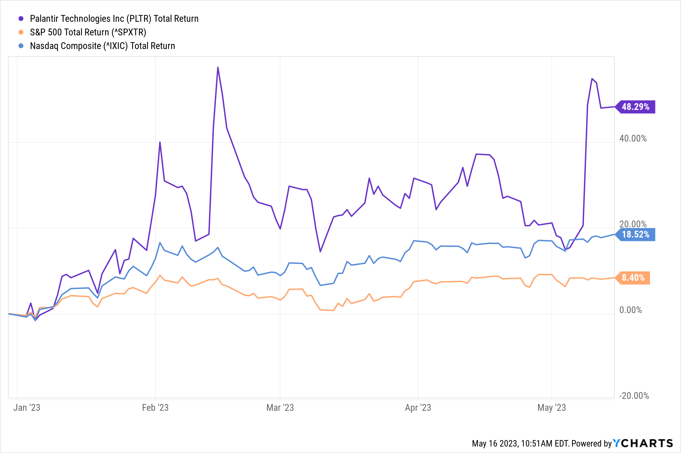The height and width of the screenshot is (453, 681).
Task: Click the Apr '23 axis label
Action: 418,408
